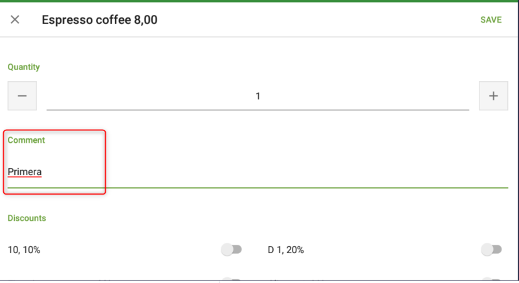
Task: Click the quantity value field showing 1
Action: 258,97
